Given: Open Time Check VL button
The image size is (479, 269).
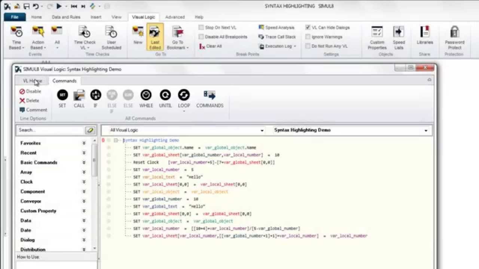Looking at the screenshot, I should [85, 37].
